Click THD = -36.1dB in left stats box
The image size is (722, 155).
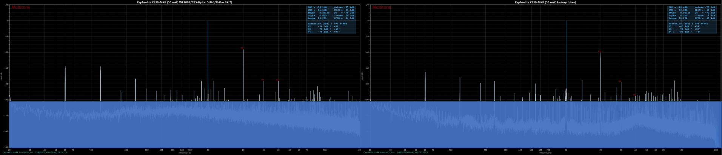tap(317, 7)
